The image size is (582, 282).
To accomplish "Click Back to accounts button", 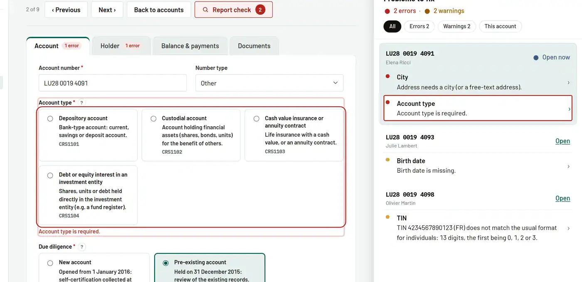I will tap(159, 10).
